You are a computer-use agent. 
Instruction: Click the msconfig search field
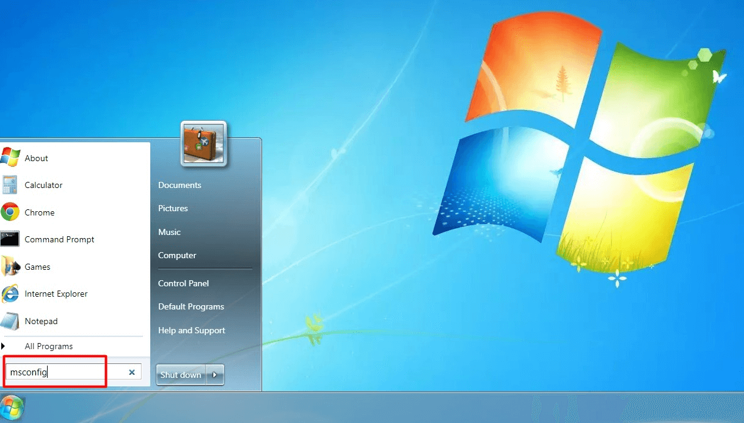(x=73, y=372)
